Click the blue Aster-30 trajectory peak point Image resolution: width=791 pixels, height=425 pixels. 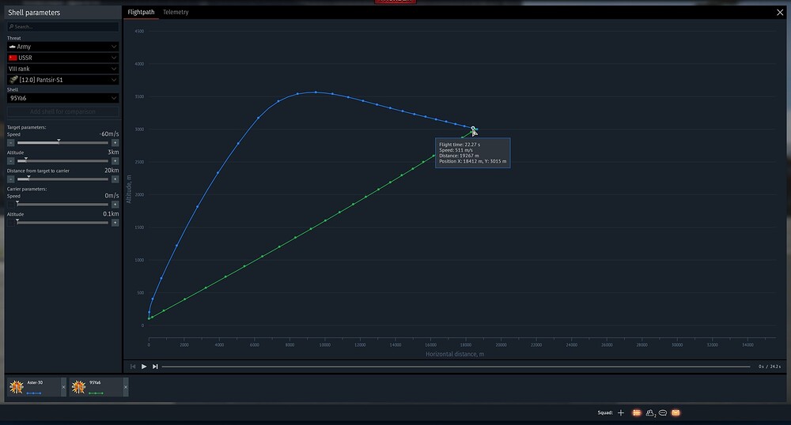(316, 92)
